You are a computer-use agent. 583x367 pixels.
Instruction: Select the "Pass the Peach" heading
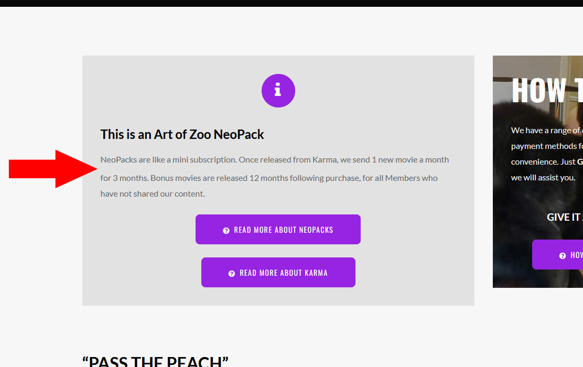(x=155, y=361)
